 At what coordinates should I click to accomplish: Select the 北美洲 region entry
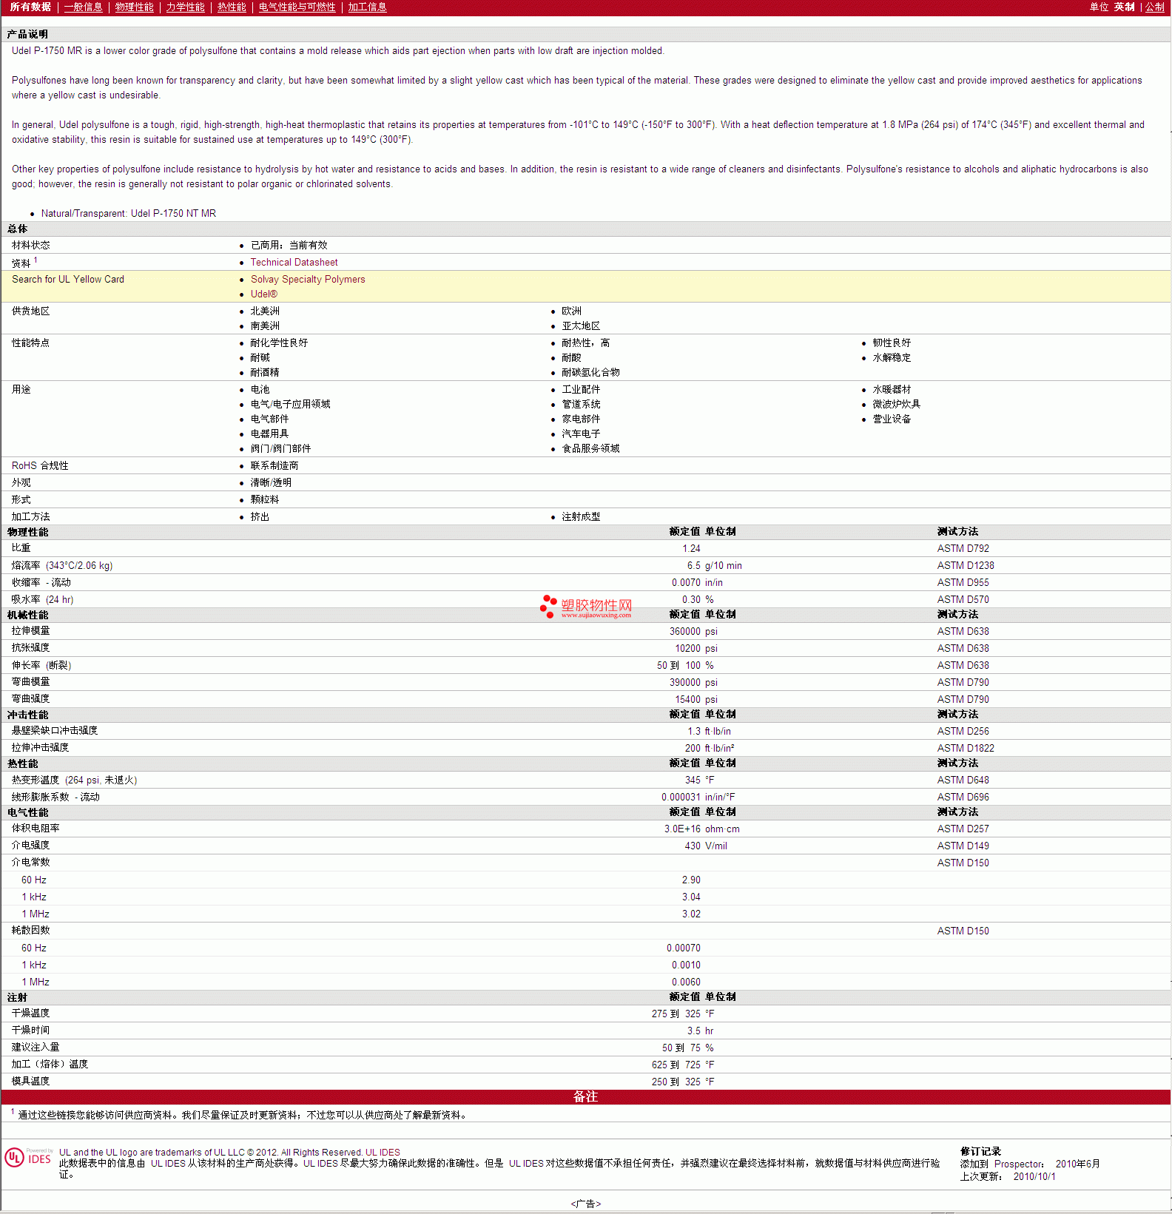[265, 311]
